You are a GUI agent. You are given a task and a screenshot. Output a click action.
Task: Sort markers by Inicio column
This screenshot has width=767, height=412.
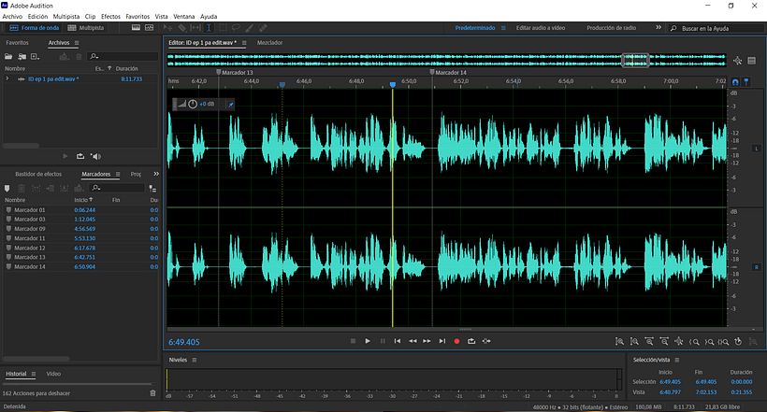click(83, 200)
